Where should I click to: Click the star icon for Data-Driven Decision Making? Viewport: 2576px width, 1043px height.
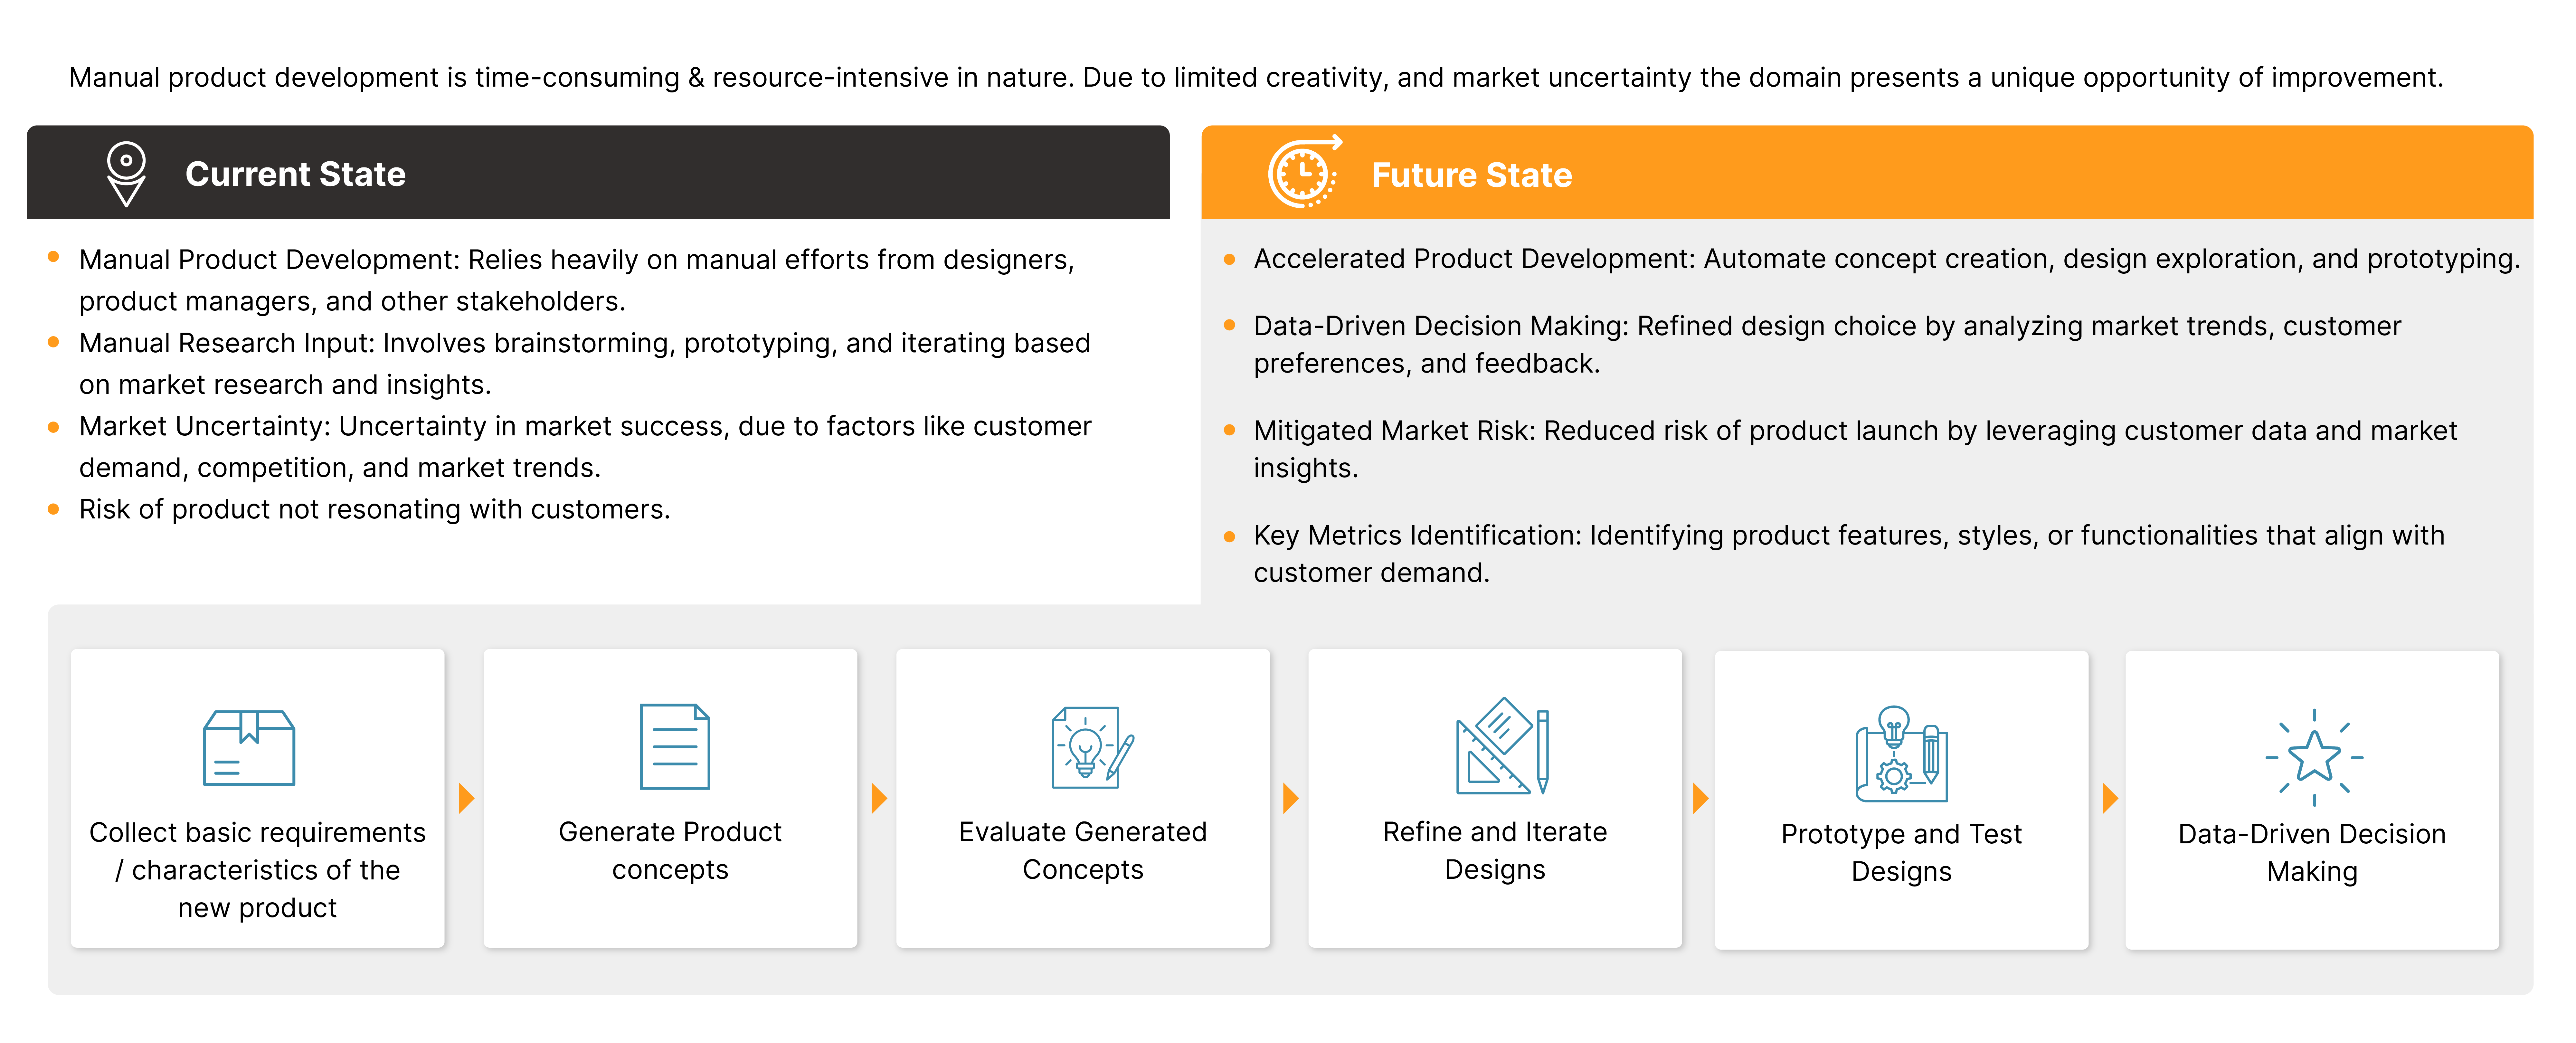tap(2314, 757)
